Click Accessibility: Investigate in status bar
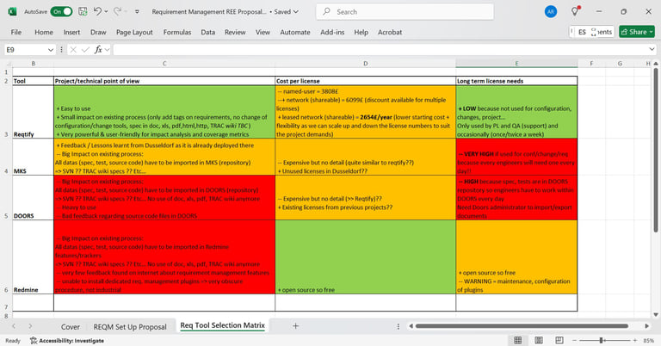The height and width of the screenshot is (346, 661). point(67,341)
